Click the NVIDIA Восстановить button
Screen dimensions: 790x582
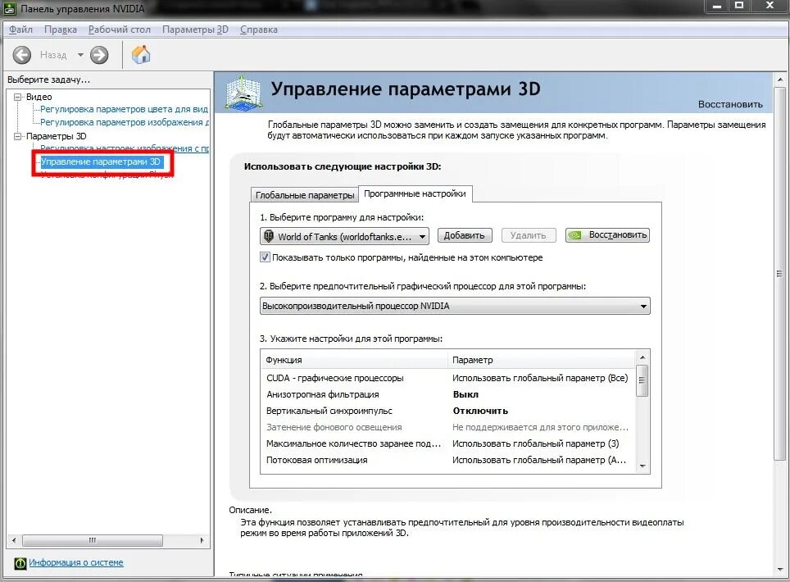(607, 234)
